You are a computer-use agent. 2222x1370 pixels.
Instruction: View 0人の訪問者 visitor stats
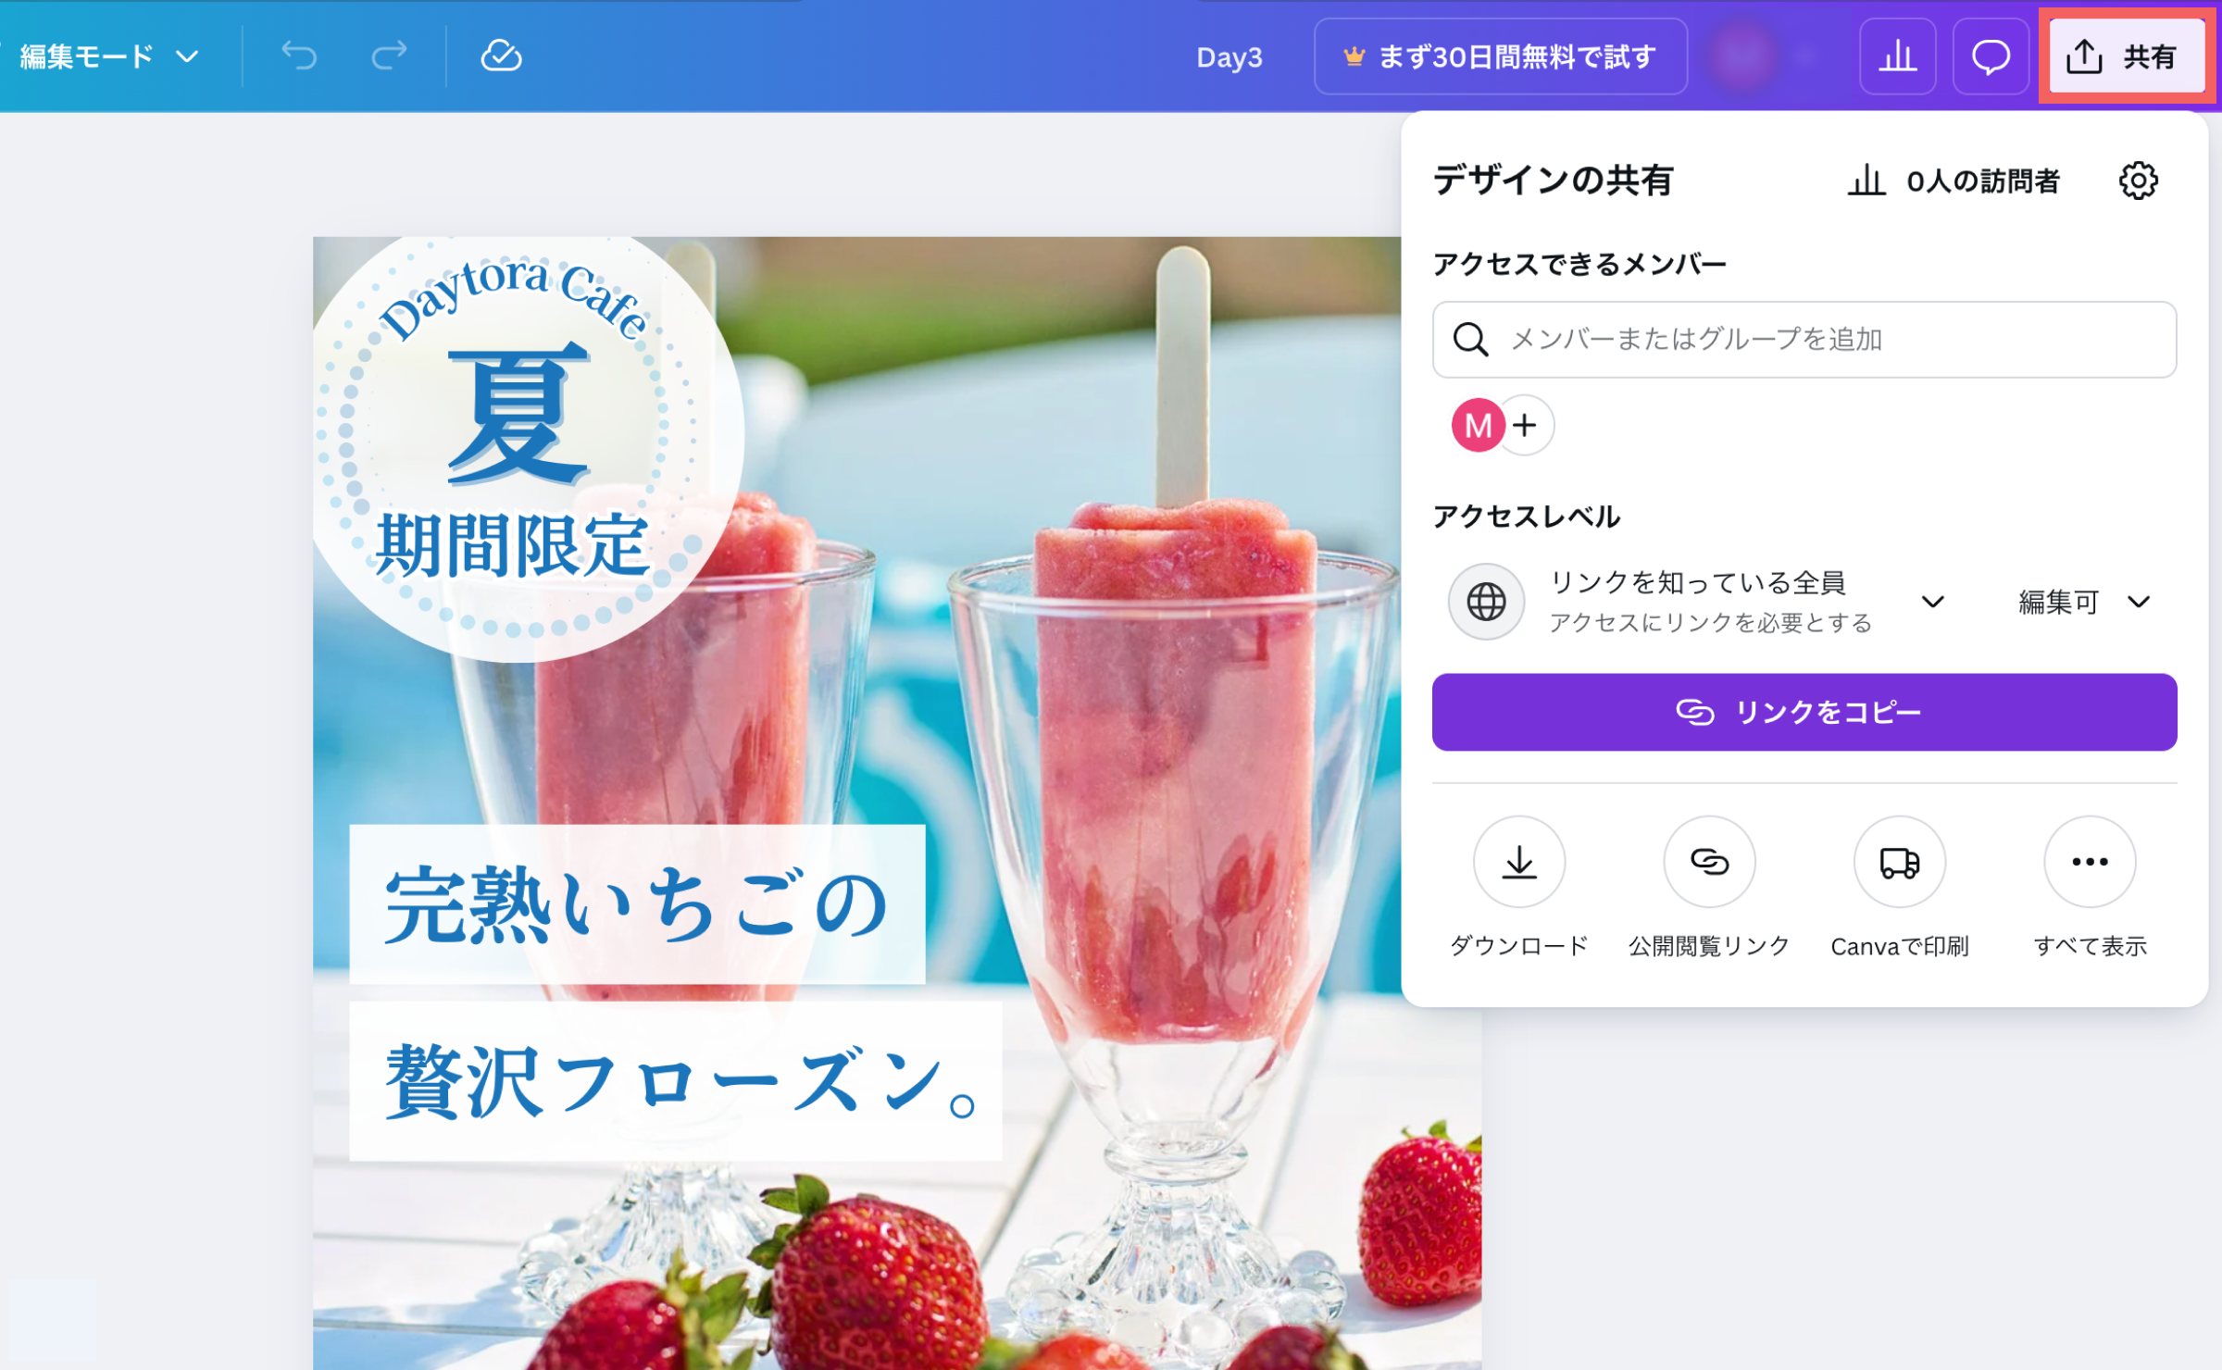click(1954, 181)
